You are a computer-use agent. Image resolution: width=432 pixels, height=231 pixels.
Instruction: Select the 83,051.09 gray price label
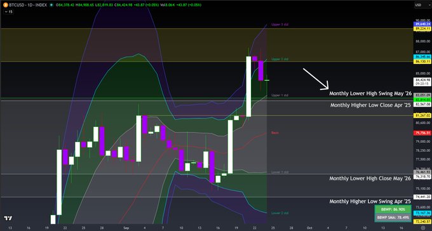point(422,95)
